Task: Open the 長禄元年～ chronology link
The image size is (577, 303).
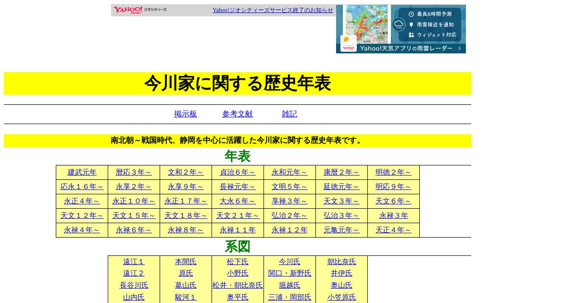Action: 238,187
